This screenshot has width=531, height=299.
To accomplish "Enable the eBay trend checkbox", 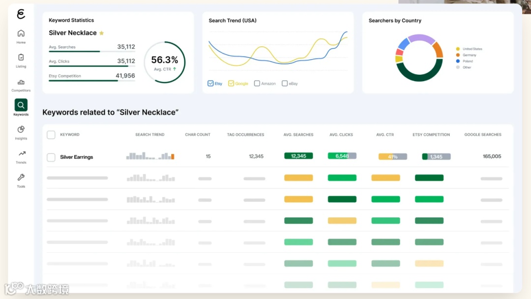I will tap(285, 83).
